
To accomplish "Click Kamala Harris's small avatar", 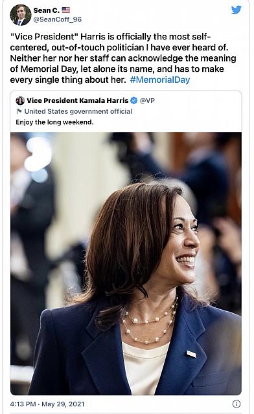I will [x=20, y=100].
